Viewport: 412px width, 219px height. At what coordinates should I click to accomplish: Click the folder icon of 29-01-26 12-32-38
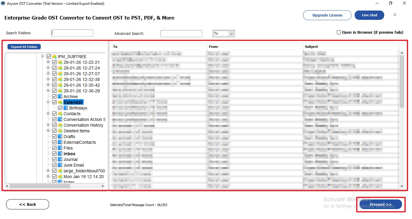(60, 79)
